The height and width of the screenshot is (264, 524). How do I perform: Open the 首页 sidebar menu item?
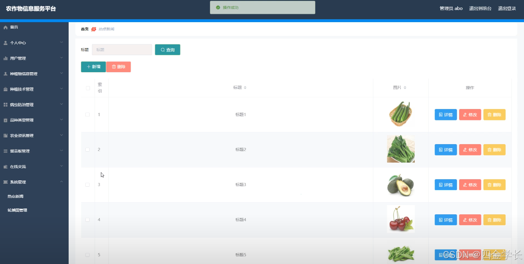34,28
